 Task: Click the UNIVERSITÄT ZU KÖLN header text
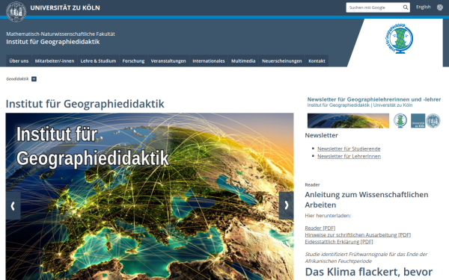(65, 7)
